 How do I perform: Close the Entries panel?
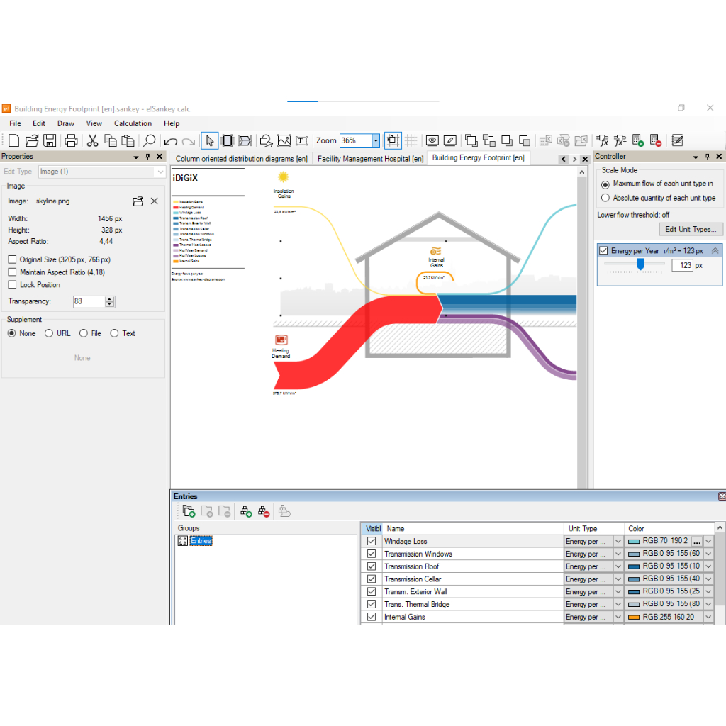[721, 496]
